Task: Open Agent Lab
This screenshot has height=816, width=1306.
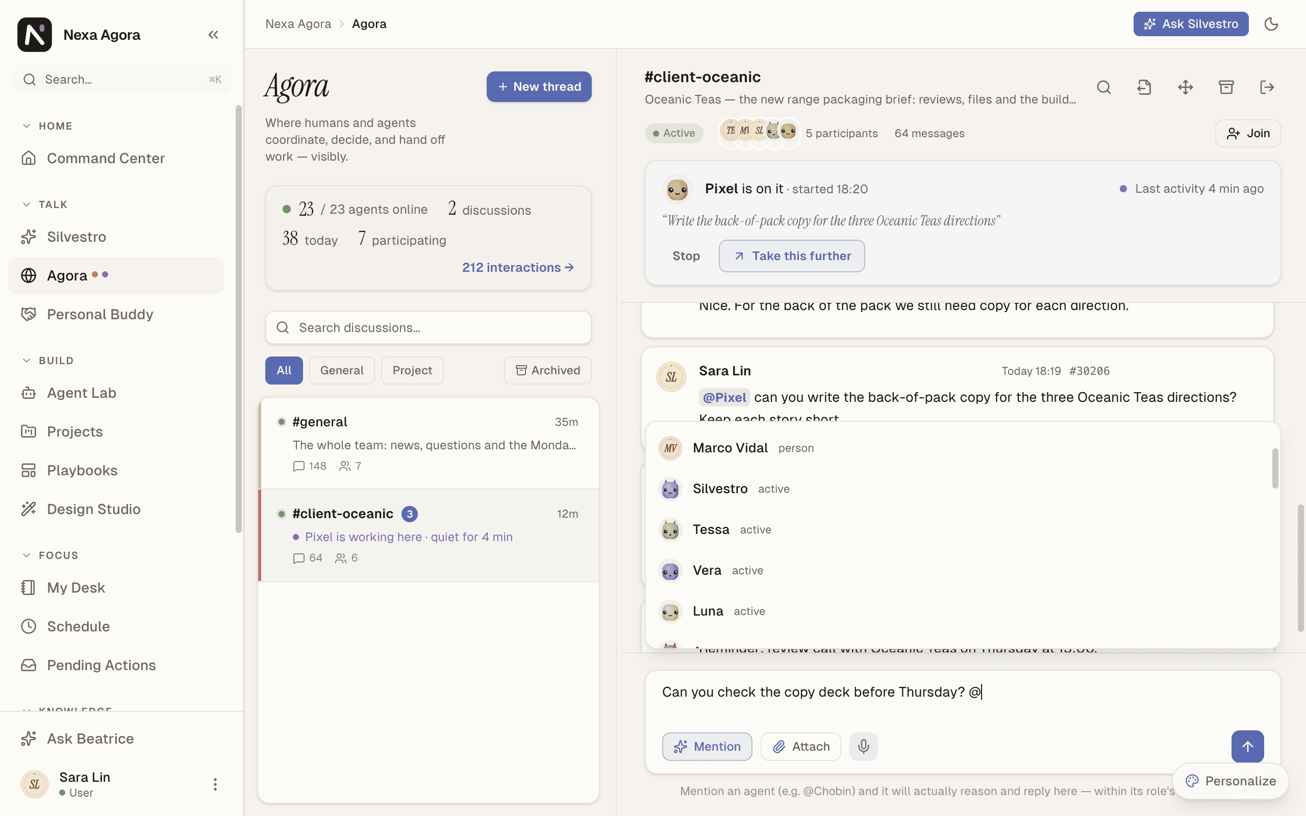Action: tap(116, 393)
